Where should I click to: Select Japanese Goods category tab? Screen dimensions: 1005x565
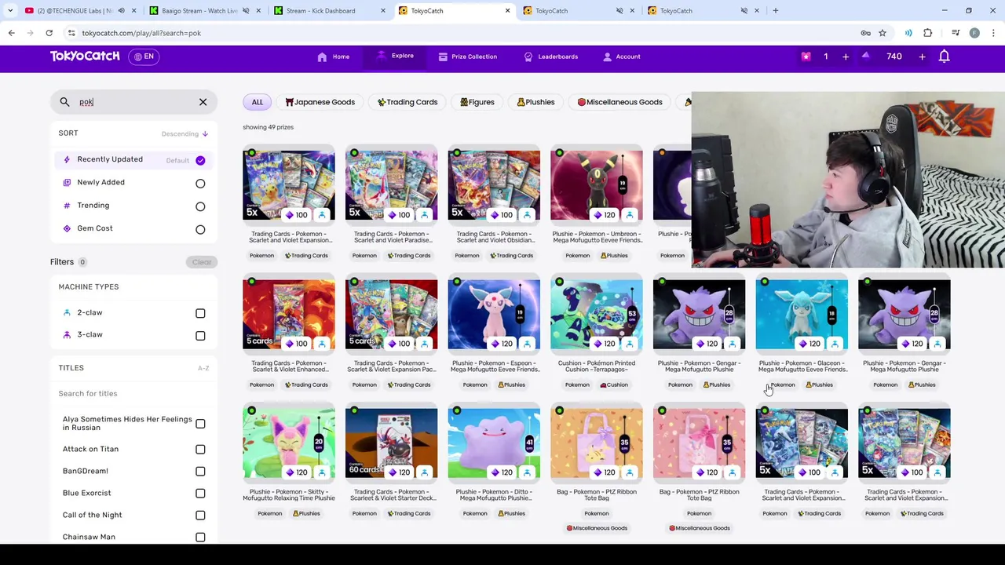pos(320,102)
